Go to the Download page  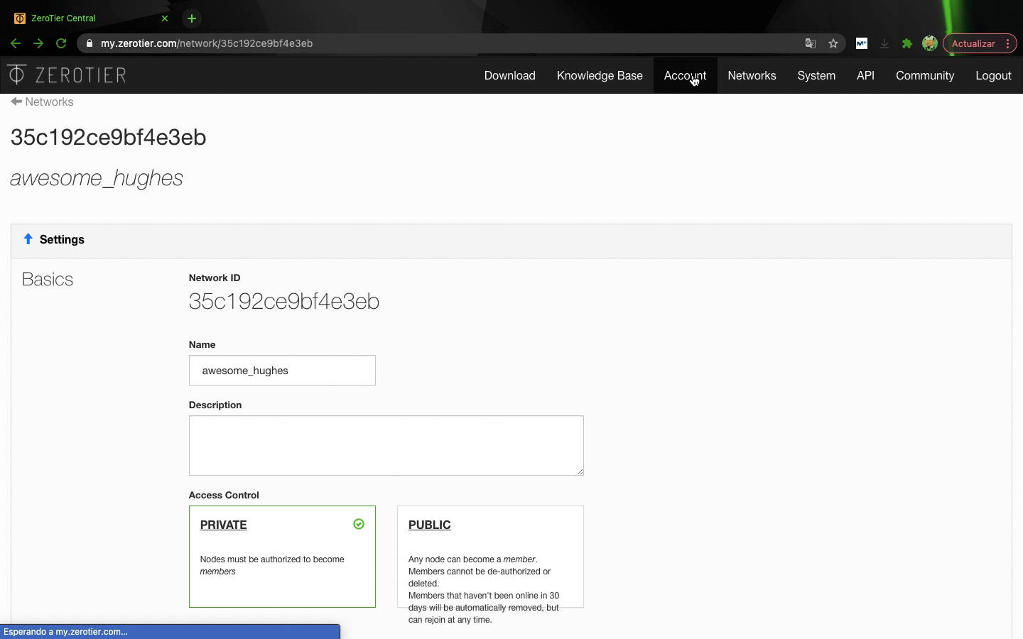click(509, 75)
